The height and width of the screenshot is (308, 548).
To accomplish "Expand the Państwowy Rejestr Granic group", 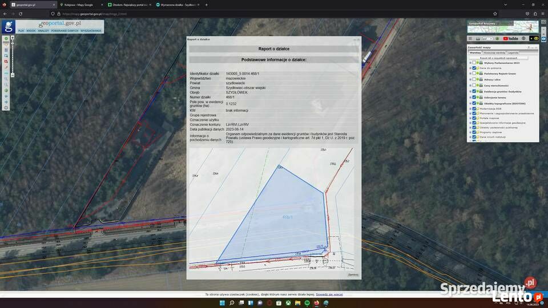I will coord(470,74).
